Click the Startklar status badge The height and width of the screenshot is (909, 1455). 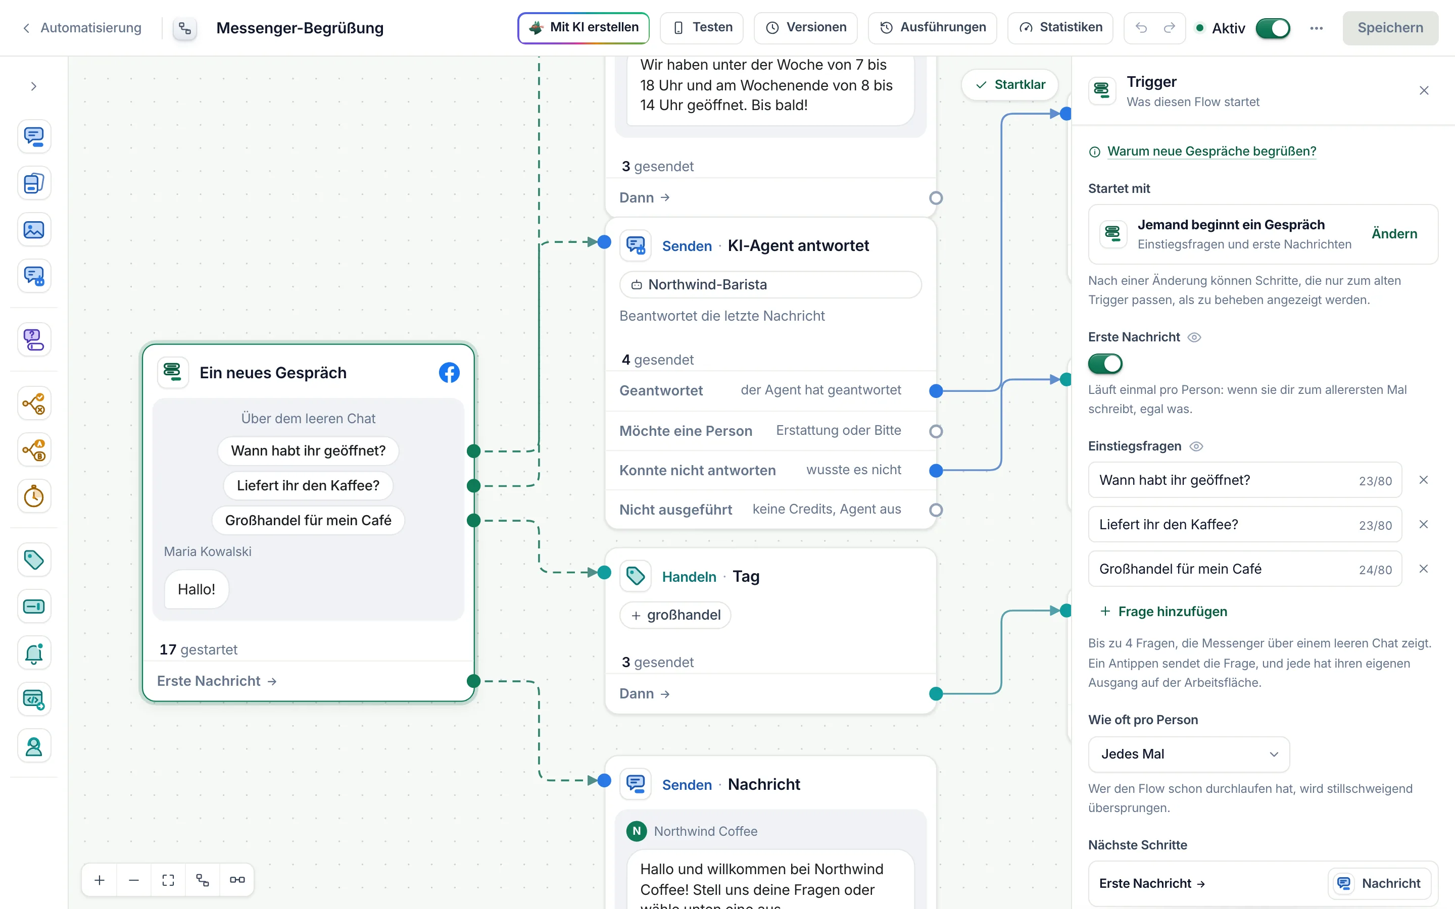1009,85
